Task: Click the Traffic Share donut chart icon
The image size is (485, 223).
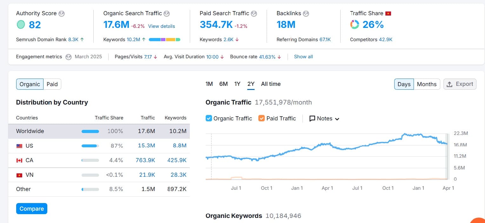Action: pyautogui.click(x=355, y=24)
